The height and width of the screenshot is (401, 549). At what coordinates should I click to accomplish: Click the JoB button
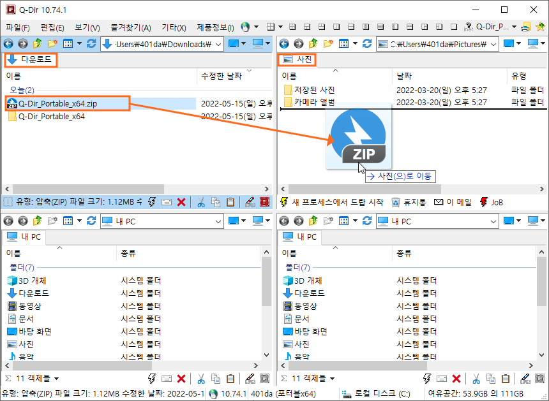tap(492, 202)
